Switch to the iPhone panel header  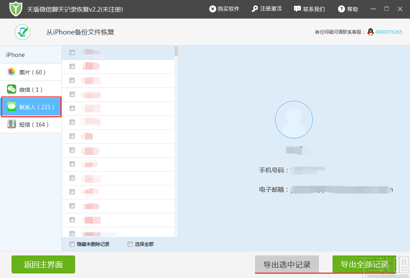click(x=15, y=55)
